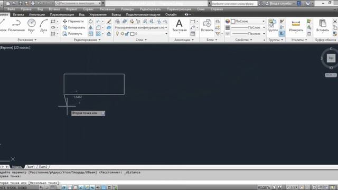Switch to the Вывод ribbon tab
338x190 pixels.
[116, 14]
